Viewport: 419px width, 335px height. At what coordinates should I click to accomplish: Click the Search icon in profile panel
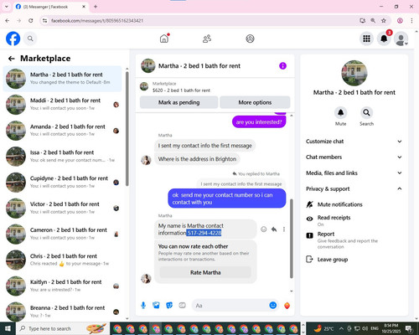[366, 112]
